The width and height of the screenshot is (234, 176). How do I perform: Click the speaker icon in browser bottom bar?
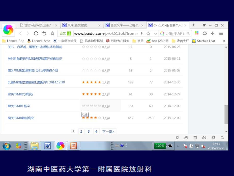click(x=204, y=137)
